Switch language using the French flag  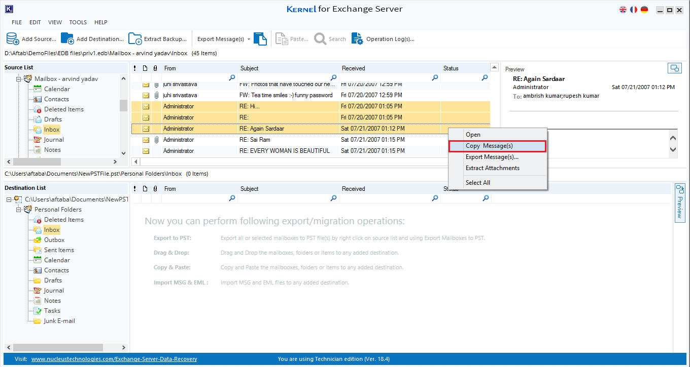point(634,9)
